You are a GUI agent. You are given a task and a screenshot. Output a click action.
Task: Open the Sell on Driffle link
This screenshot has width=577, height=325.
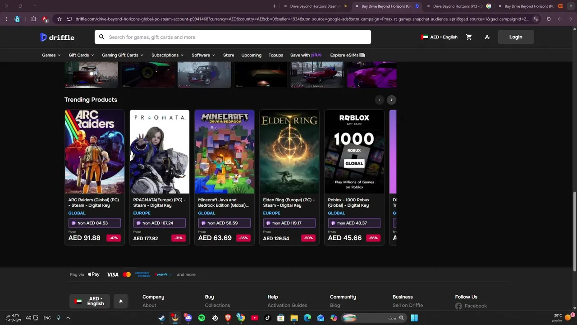pyautogui.click(x=408, y=306)
